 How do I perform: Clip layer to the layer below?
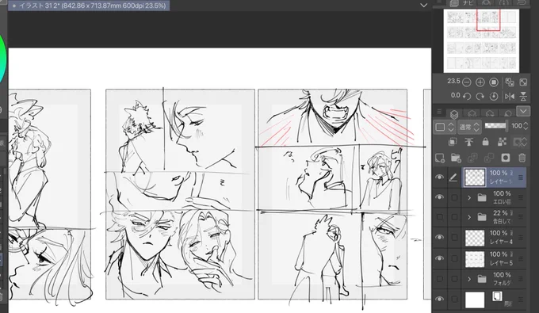pyautogui.click(x=453, y=142)
